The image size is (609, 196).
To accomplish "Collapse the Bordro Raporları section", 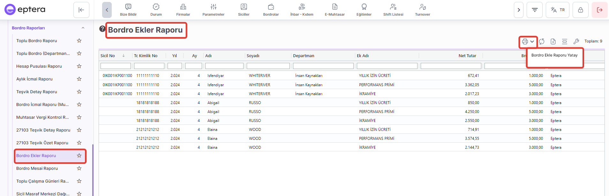I will click(83, 28).
